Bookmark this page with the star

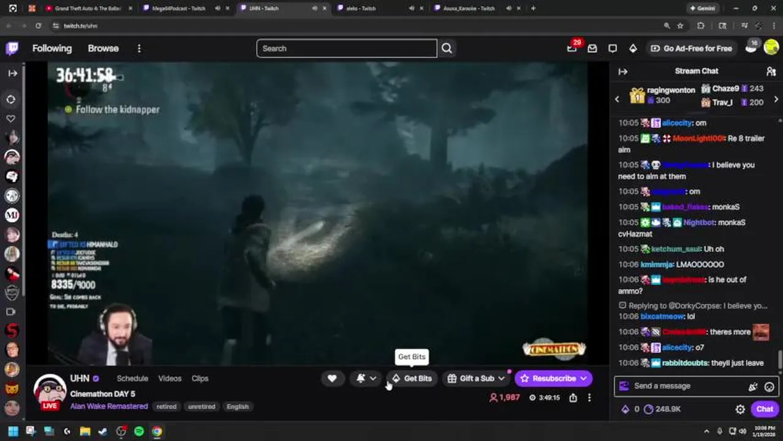pyautogui.click(x=680, y=26)
